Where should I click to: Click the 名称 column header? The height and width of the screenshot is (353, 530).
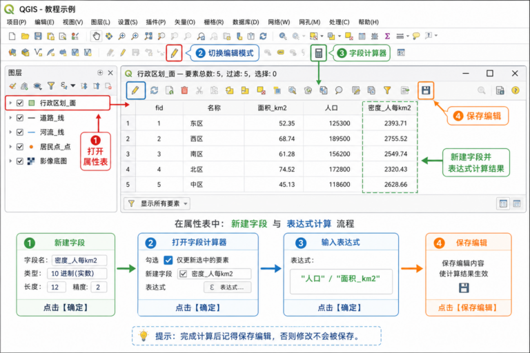tap(214, 108)
